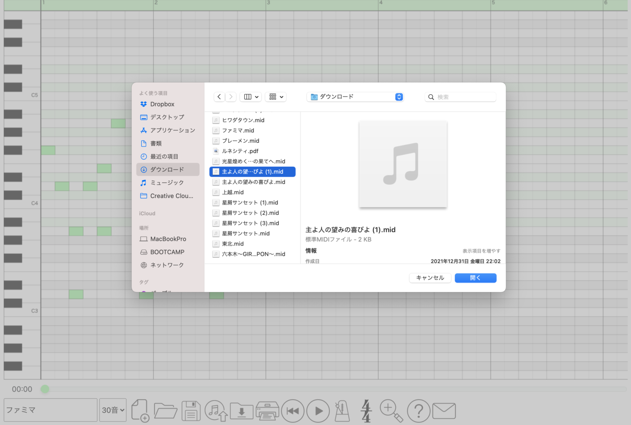Click the 4/4 time signature icon
Screen dimensions: 631x425
click(366, 411)
